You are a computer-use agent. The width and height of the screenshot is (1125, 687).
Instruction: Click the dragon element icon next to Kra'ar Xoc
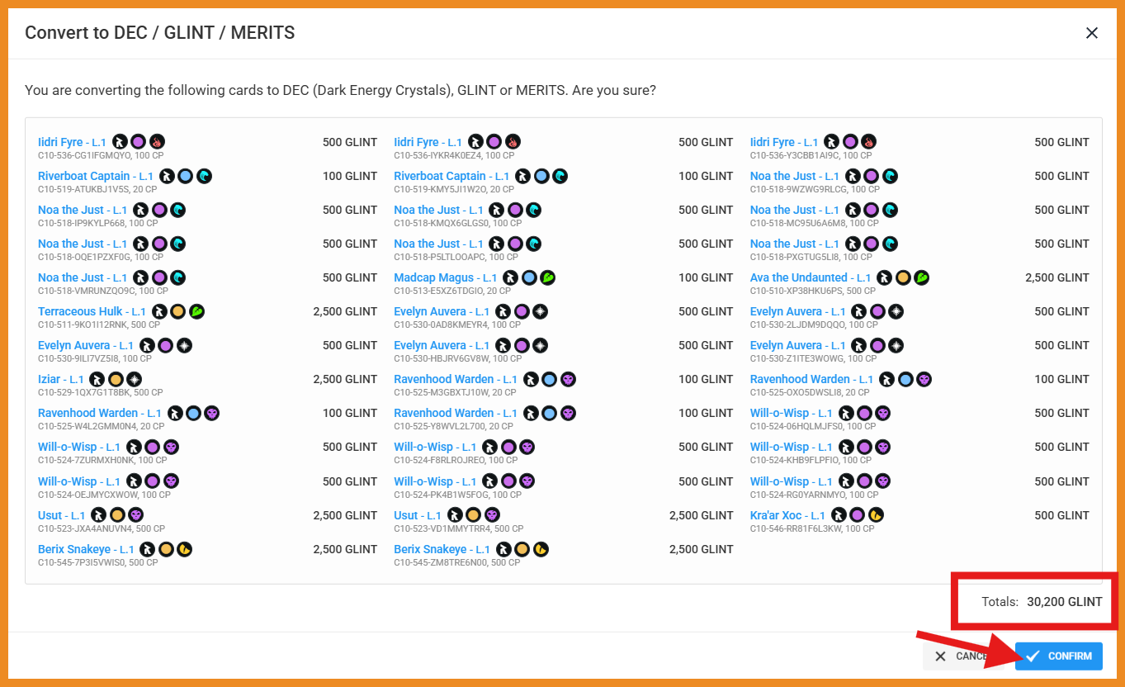pyautogui.click(x=876, y=515)
